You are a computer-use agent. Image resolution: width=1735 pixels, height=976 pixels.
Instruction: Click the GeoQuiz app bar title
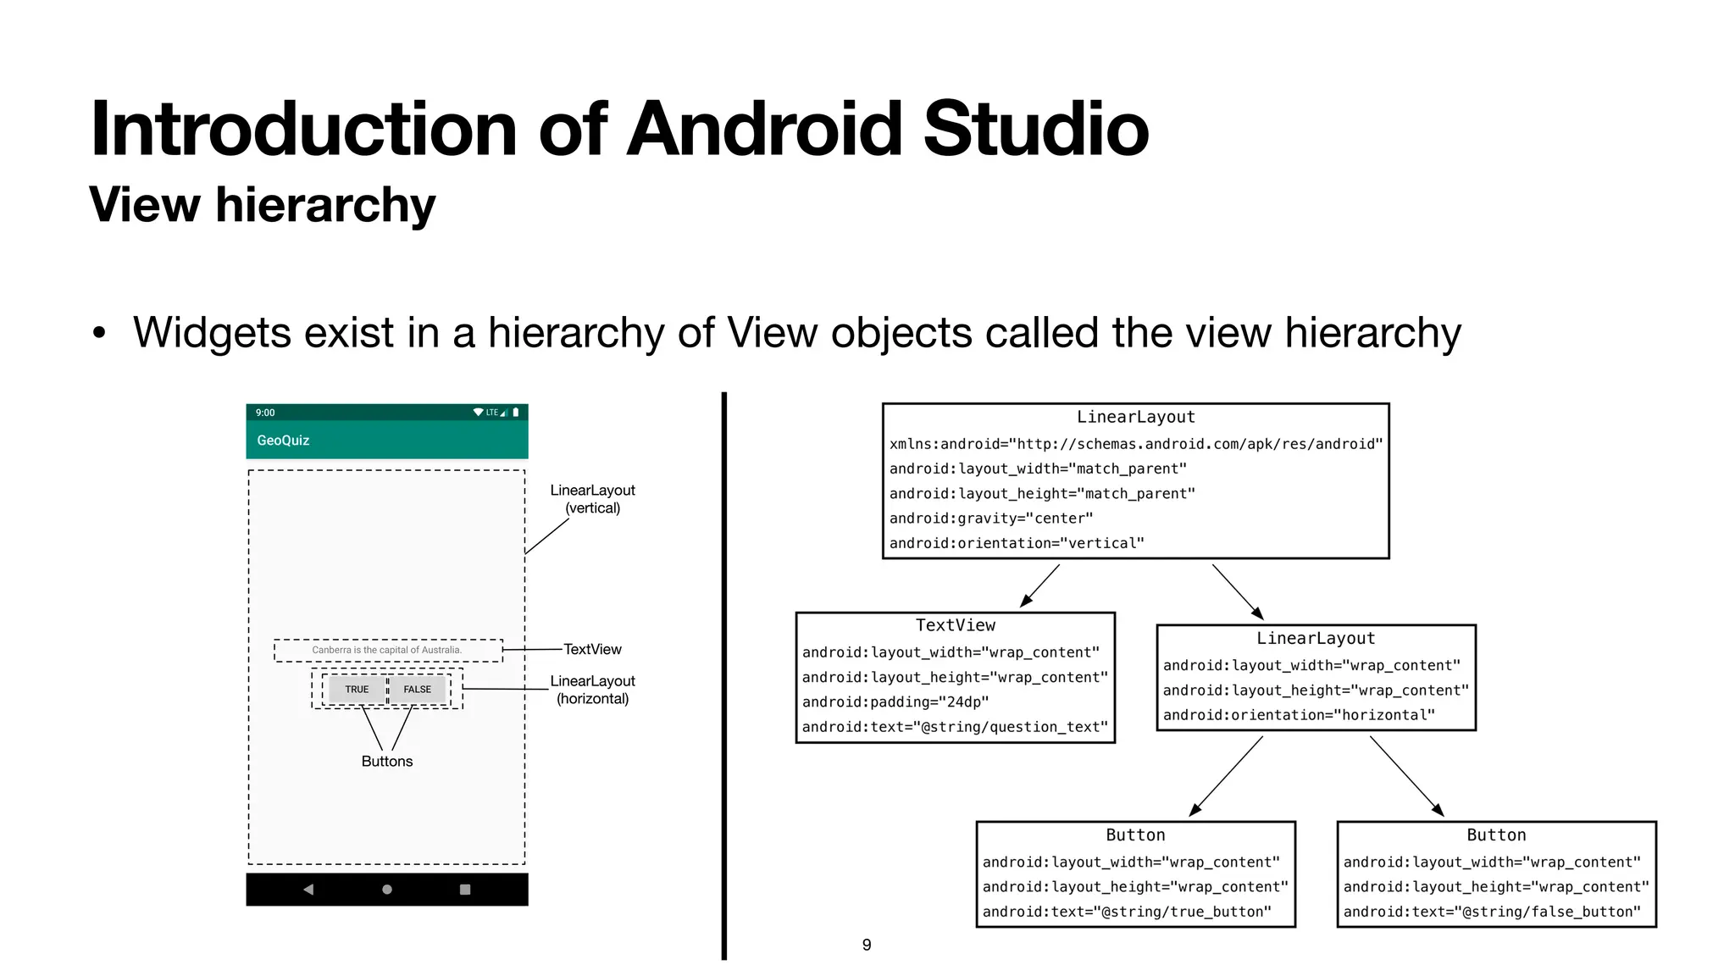(283, 441)
